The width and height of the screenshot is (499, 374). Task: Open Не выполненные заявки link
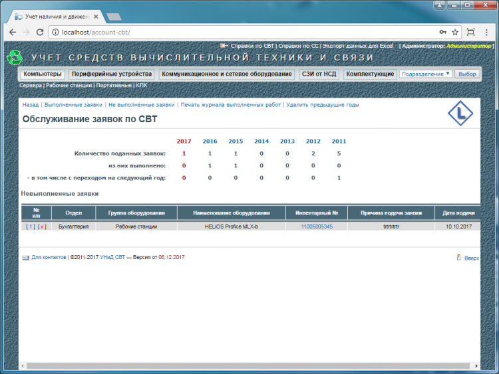[142, 105]
